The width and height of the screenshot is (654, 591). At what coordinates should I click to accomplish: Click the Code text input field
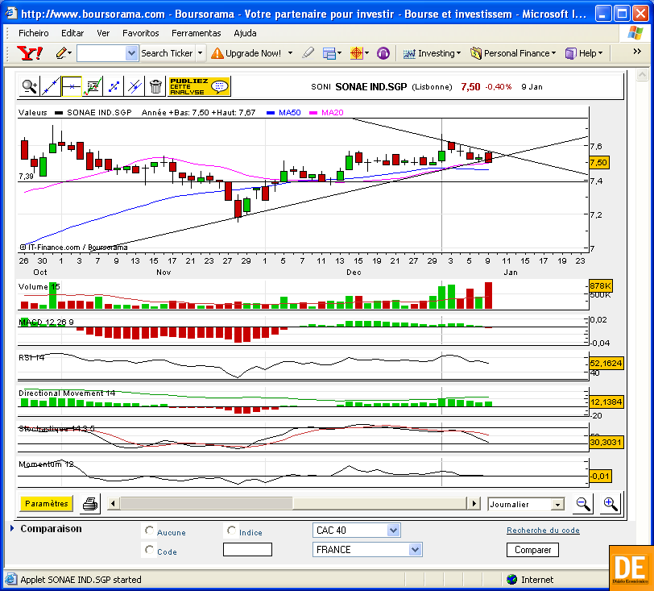(x=247, y=550)
